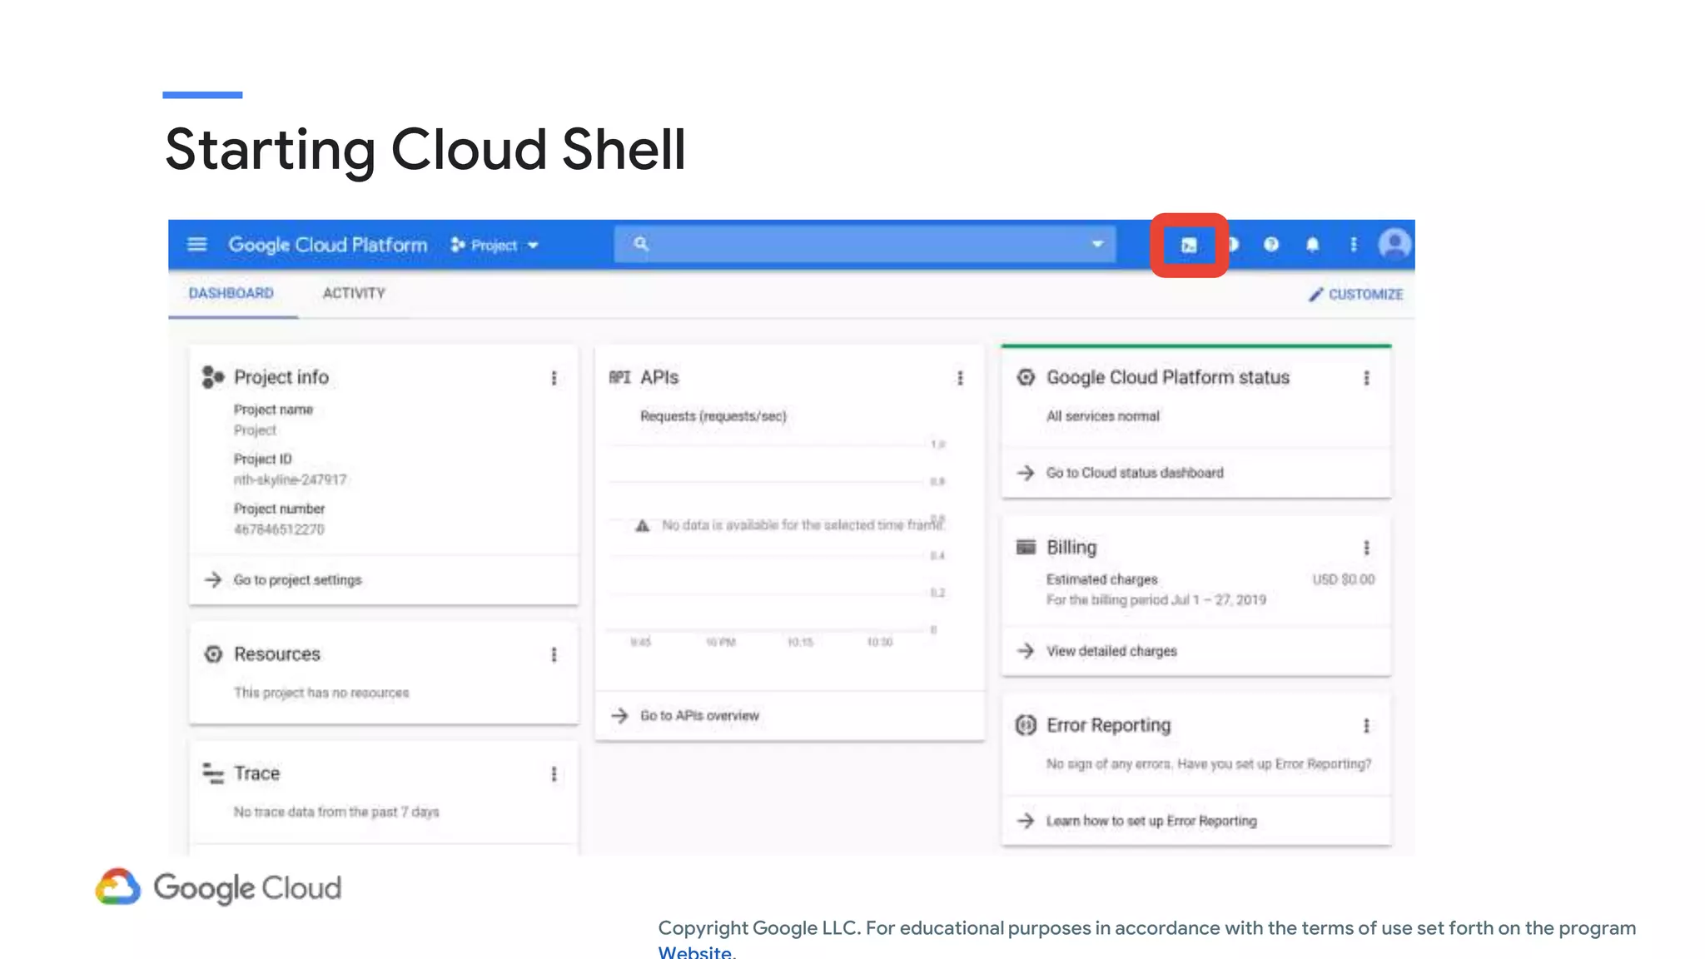Click the user account avatar
Image resolution: width=1705 pixels, height=959 pixels.
1394,245
